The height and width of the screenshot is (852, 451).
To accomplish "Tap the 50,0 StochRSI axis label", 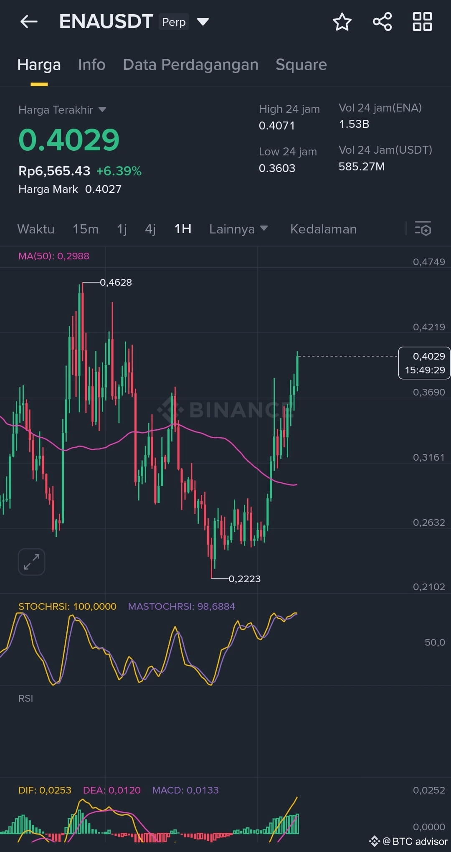I will point(435,642).
